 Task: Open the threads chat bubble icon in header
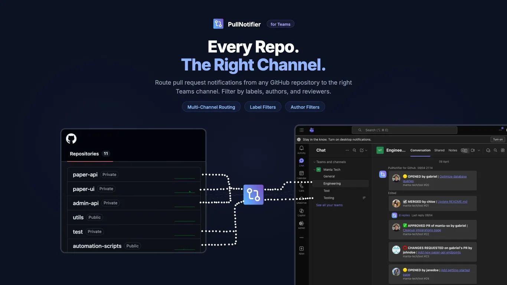pos(488,150)
